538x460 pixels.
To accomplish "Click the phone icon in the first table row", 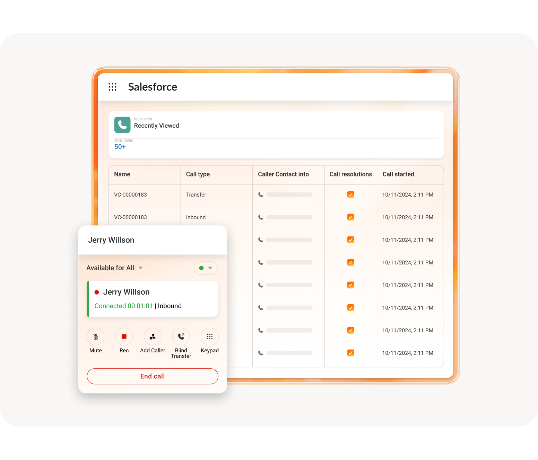I will tap(261, 195).
